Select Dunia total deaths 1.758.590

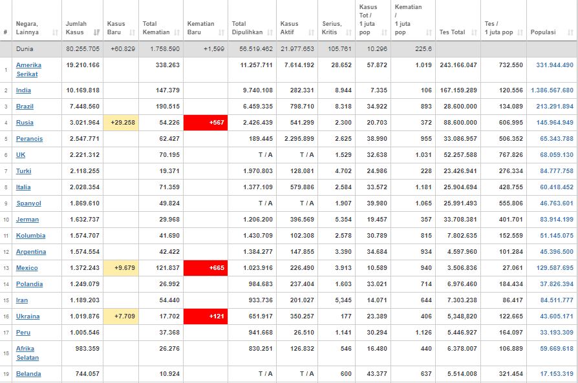click(165, 49)
